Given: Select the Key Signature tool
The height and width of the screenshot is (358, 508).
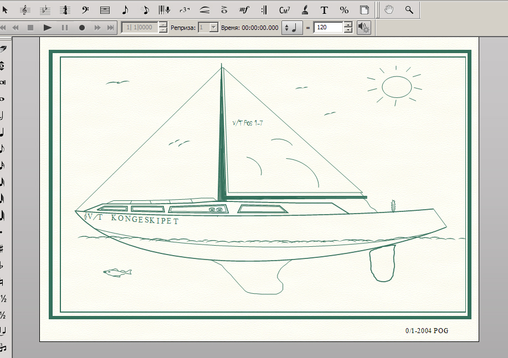Looking at the screenshot, I should coord(45,9).
